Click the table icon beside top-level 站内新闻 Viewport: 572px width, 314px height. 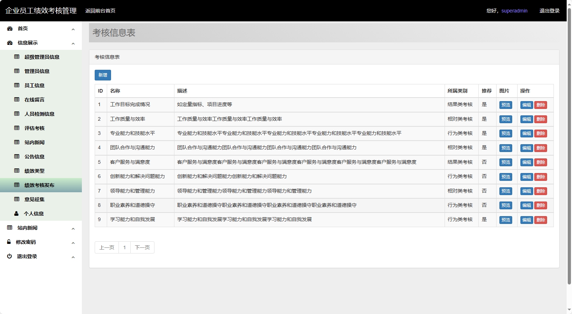coord(10,228)
